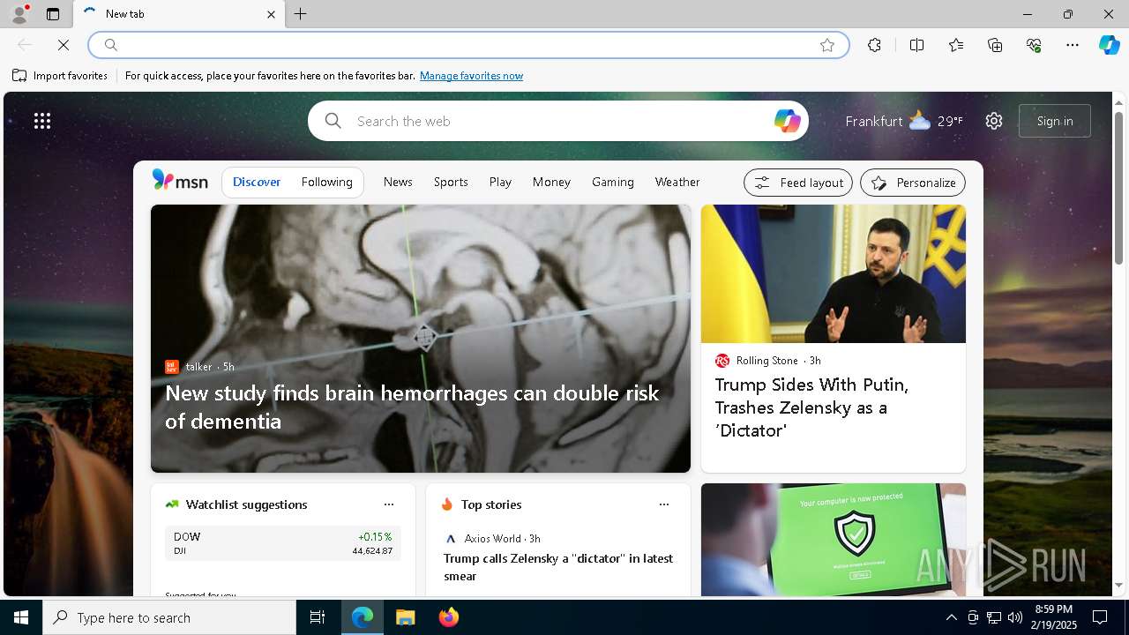Click the taskbar search box

(x=169, y=617)
